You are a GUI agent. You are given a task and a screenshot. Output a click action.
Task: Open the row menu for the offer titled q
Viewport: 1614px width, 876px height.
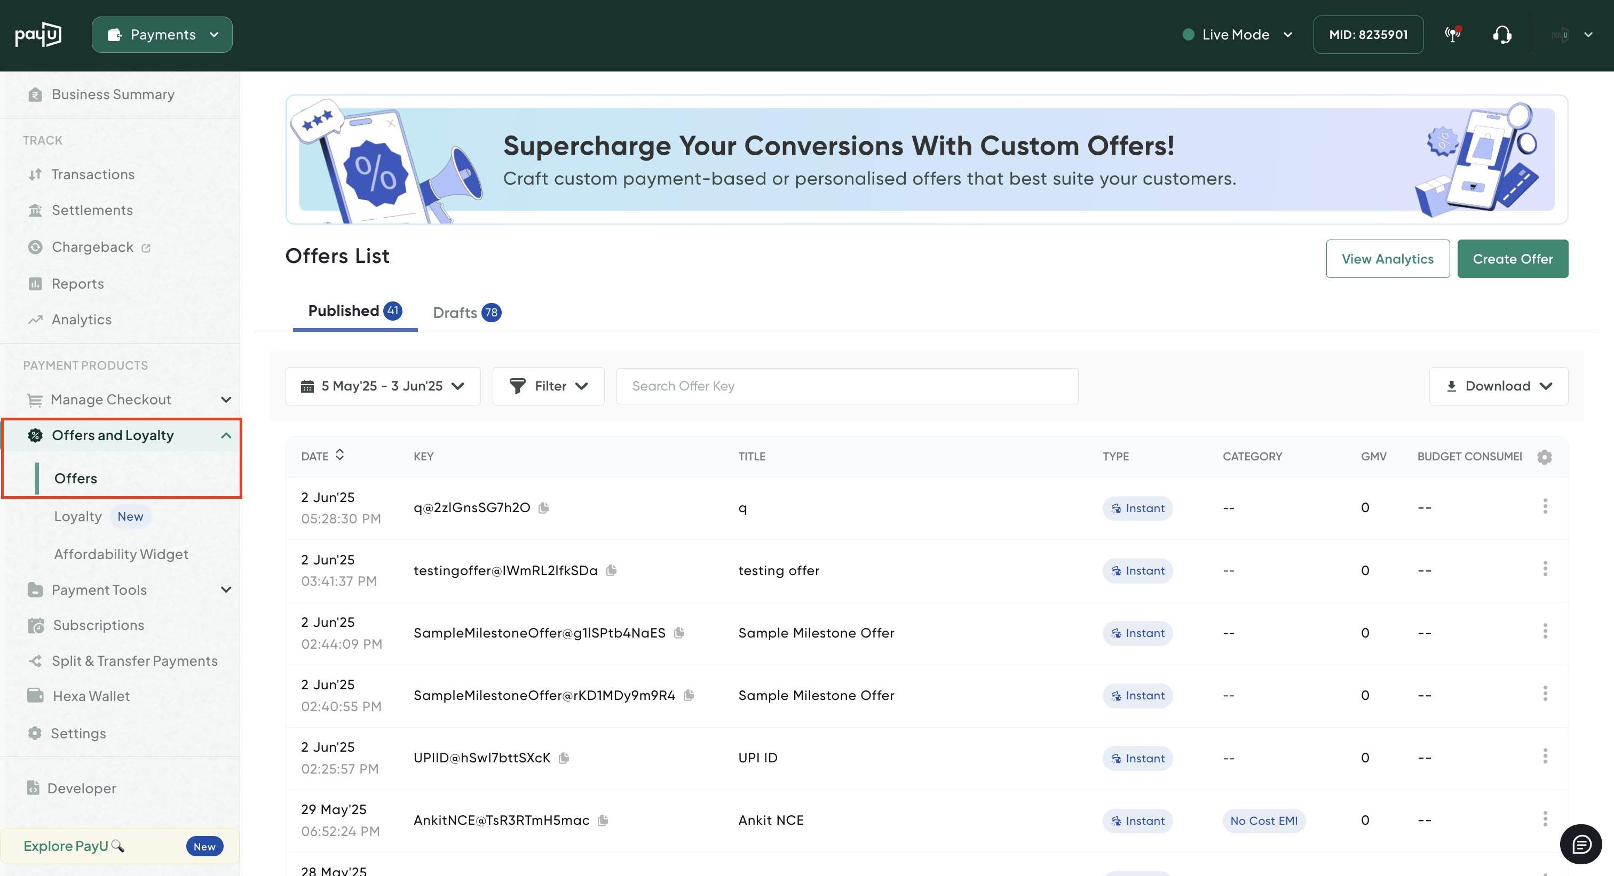[x=1545, y=506]
